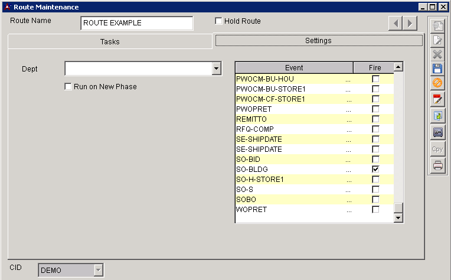Click the dark blue safe icon

437,132
